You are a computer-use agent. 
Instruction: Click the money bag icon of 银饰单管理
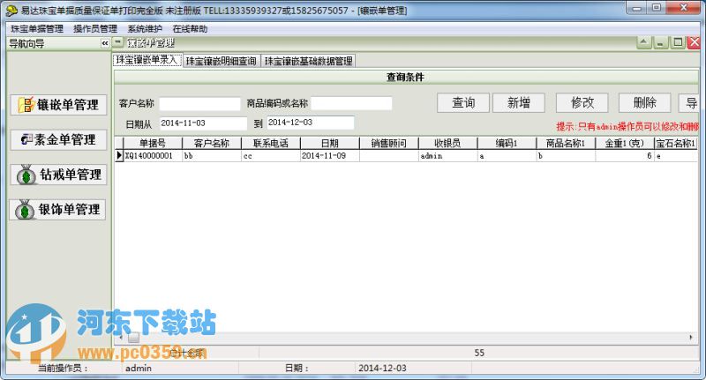point(25,210)
